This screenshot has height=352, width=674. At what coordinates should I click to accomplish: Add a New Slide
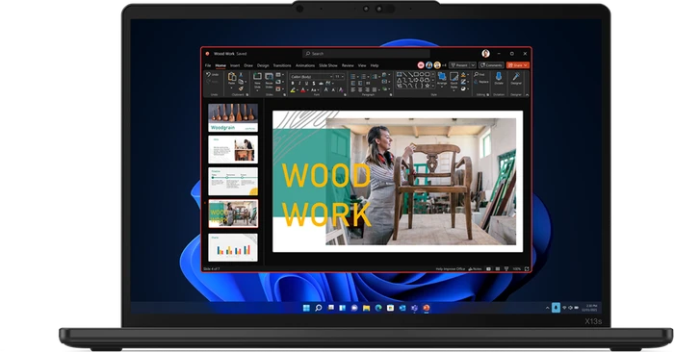[x=257, y=81]
